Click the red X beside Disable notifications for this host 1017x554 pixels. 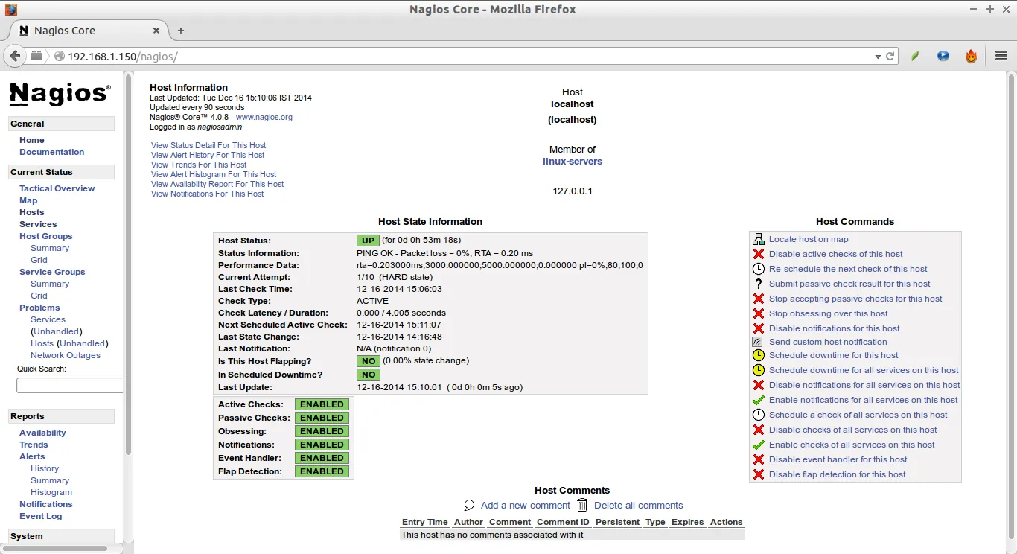point(759,328)
